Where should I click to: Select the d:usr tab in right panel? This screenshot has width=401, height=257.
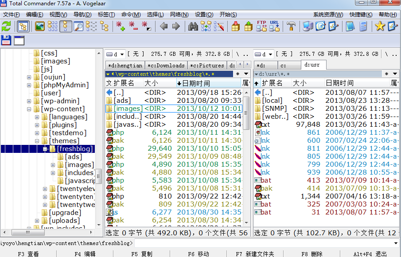click(x=314, y=65)
